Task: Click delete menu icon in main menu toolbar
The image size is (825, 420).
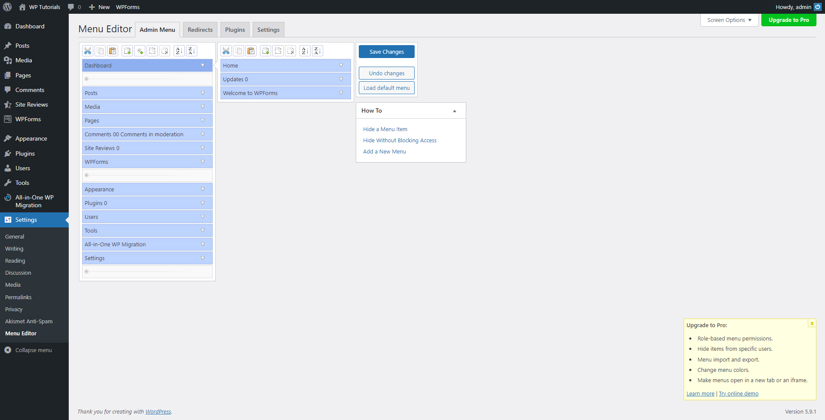Action: click(x=165, y=51)
